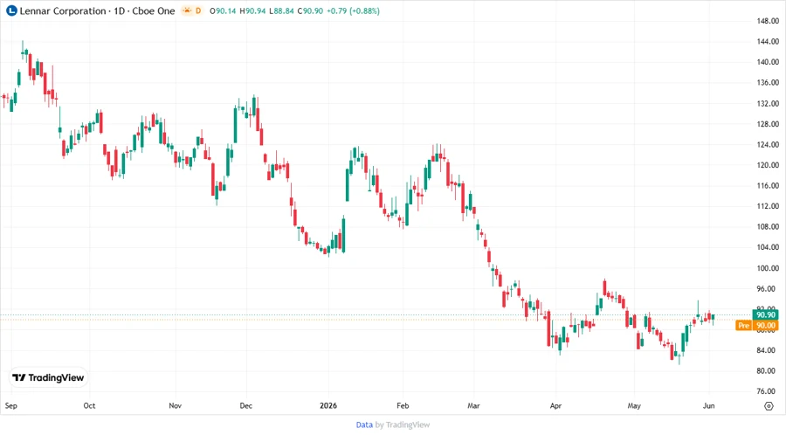The width and height of the screenshot is (786, 435).
Task: Click the 104.00 price axis label
Action: point(768,247)
